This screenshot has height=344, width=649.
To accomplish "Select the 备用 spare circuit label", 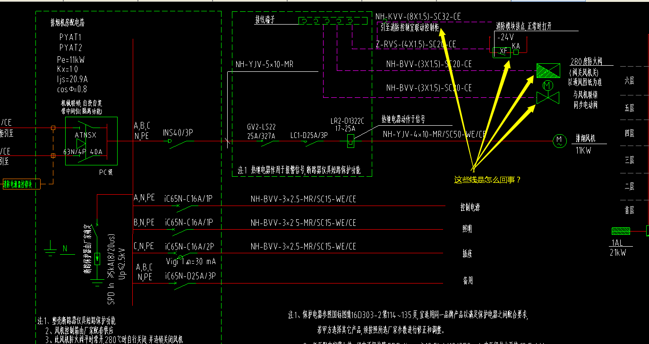I will pyautogui.click(x=467, y=280).
